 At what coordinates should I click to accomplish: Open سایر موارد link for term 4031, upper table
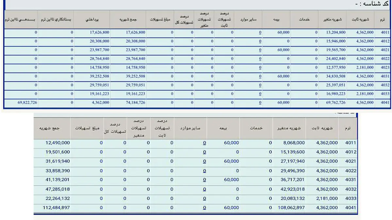[260, 76]
